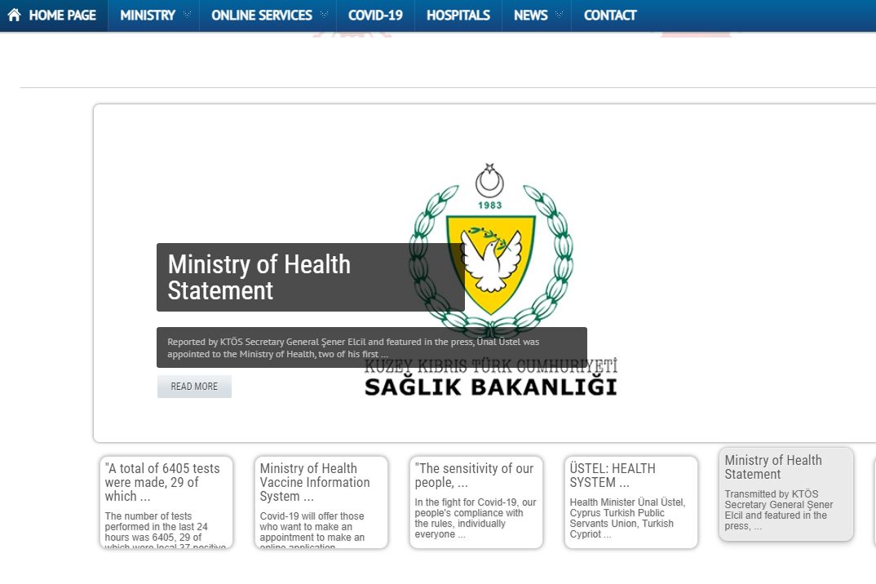This screenshot has width=876, height=584.
Task: Click text 'Covid-19 will offer those who want'
Action: coord(312,532)
